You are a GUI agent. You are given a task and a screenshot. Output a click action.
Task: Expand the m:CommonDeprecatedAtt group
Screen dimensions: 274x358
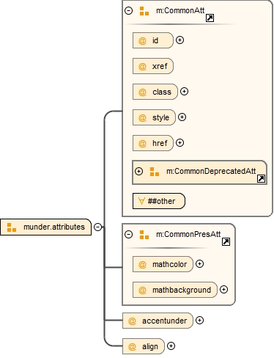[138, 171]
